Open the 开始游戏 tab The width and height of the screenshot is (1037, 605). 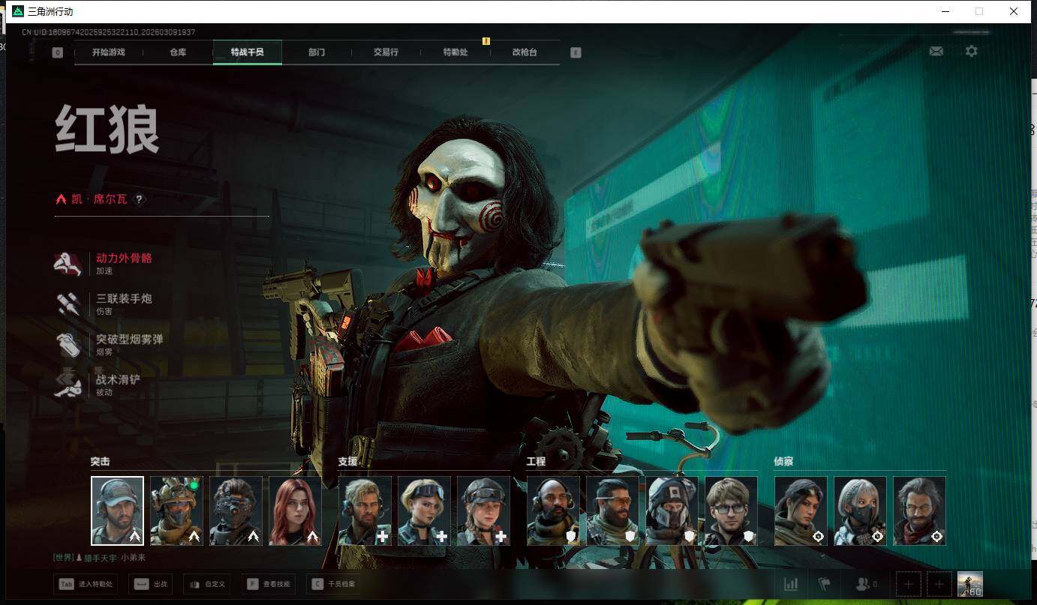click(x=109, y=52)
